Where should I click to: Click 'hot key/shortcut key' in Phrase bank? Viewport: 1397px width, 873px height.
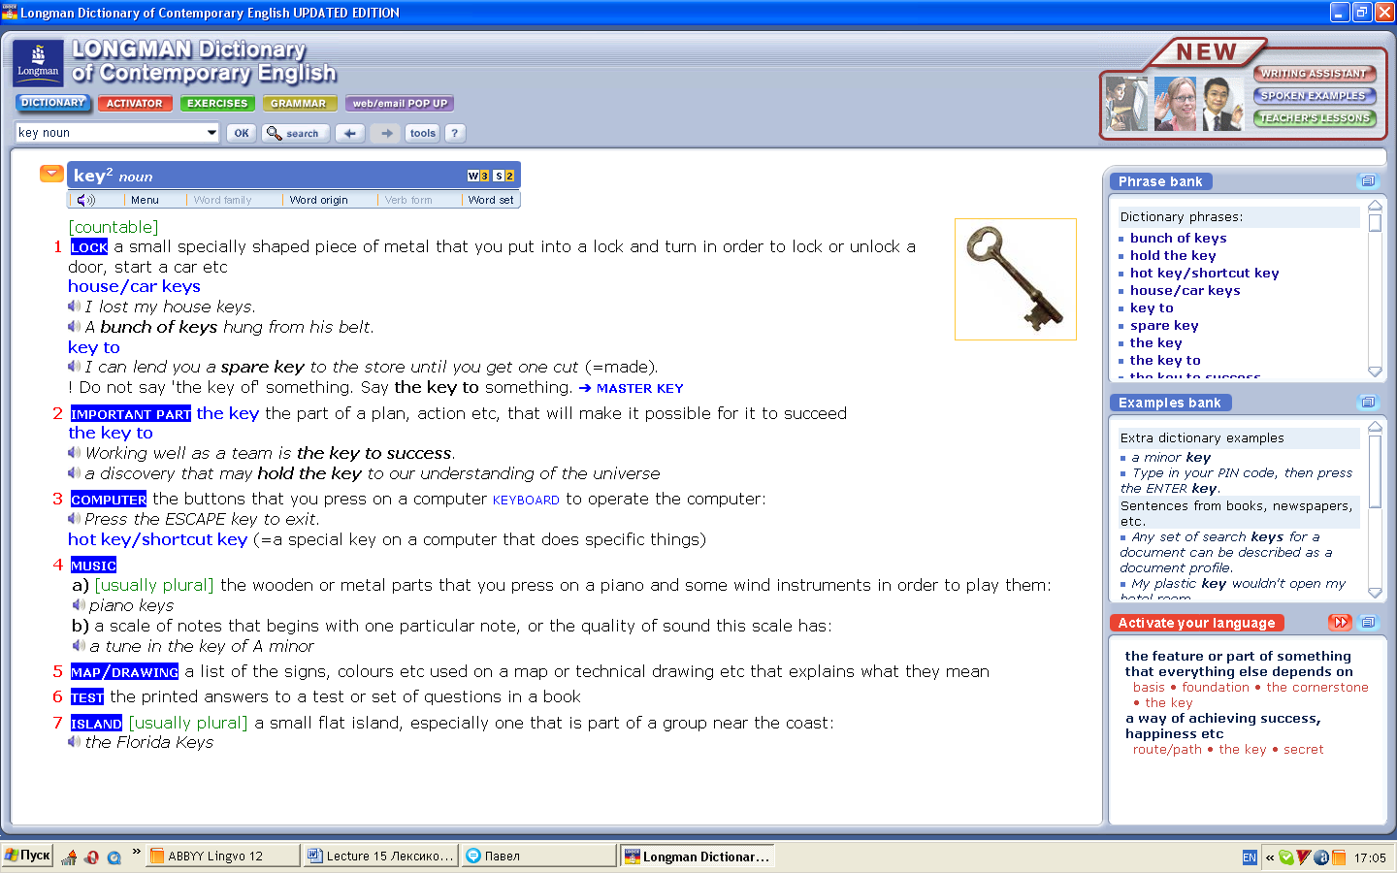point(1204,273)
